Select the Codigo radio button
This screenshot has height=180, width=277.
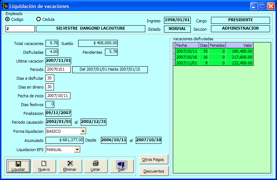coord(7,19)
